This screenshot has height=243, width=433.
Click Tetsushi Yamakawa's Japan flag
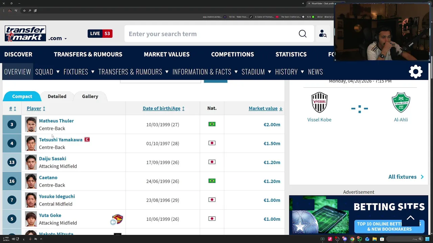pyautogui.click(x=212, y=143)
